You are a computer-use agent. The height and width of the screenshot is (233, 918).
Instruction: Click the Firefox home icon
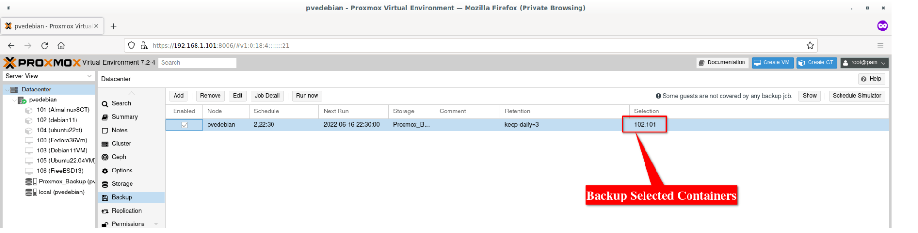point(61,46)
